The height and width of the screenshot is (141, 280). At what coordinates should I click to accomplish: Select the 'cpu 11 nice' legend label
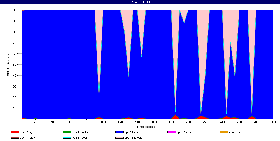184,132
